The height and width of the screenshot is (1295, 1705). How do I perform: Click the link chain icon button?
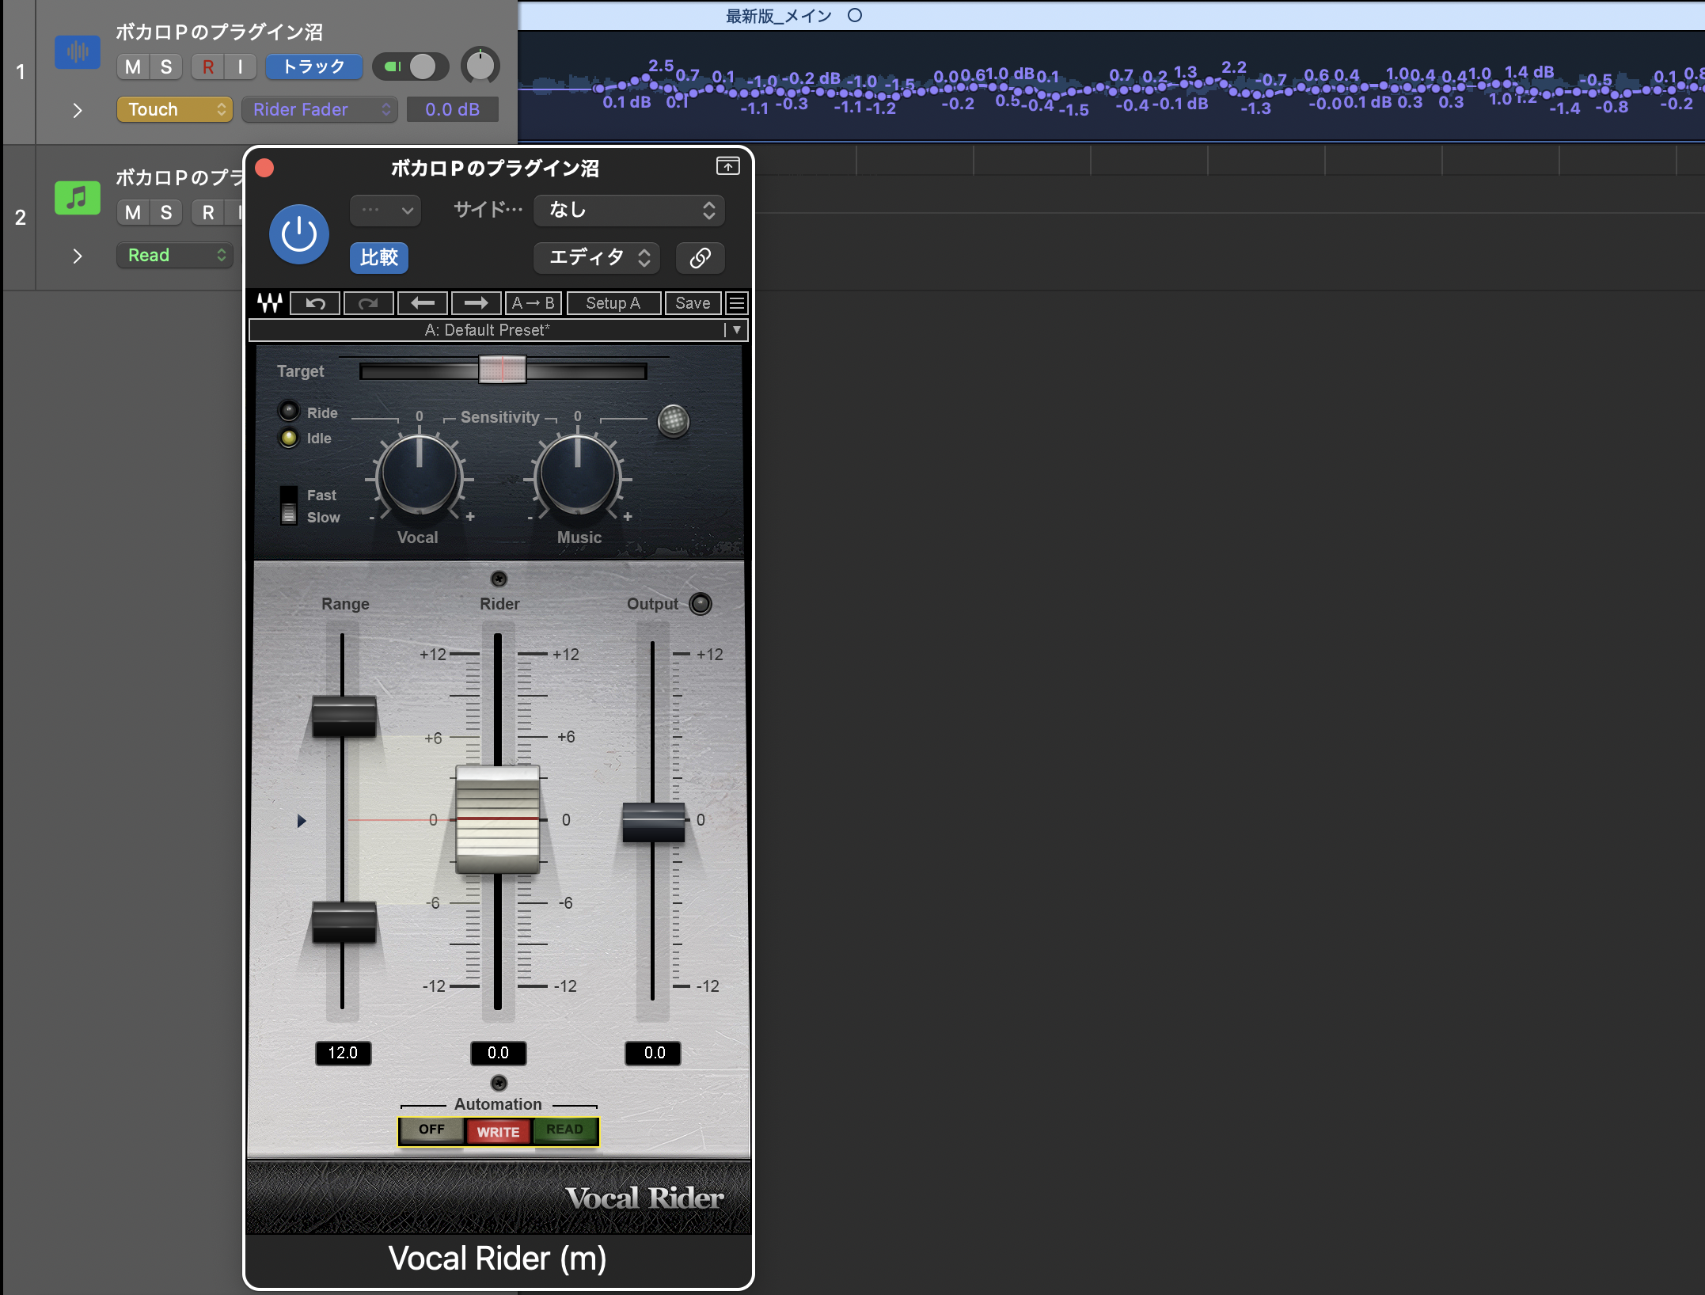700,258
